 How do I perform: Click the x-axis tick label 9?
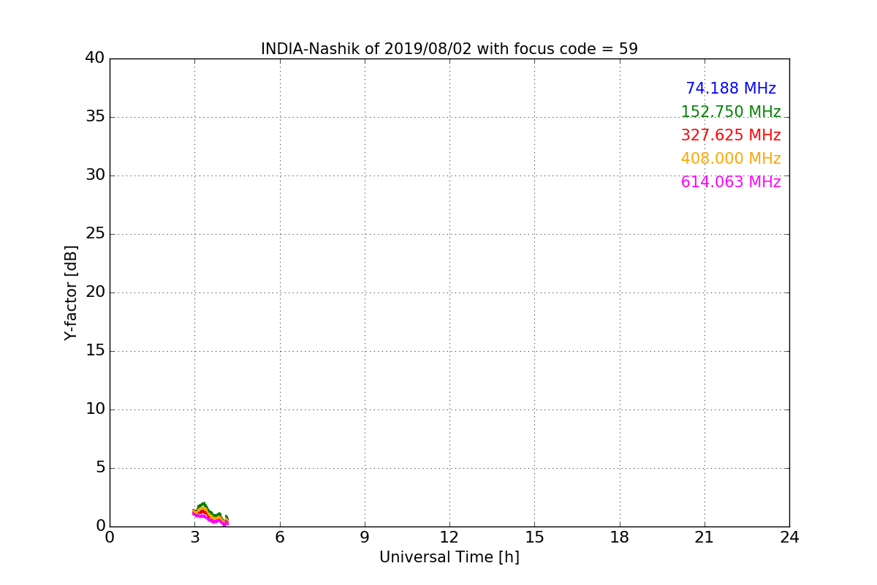point(365,537)
